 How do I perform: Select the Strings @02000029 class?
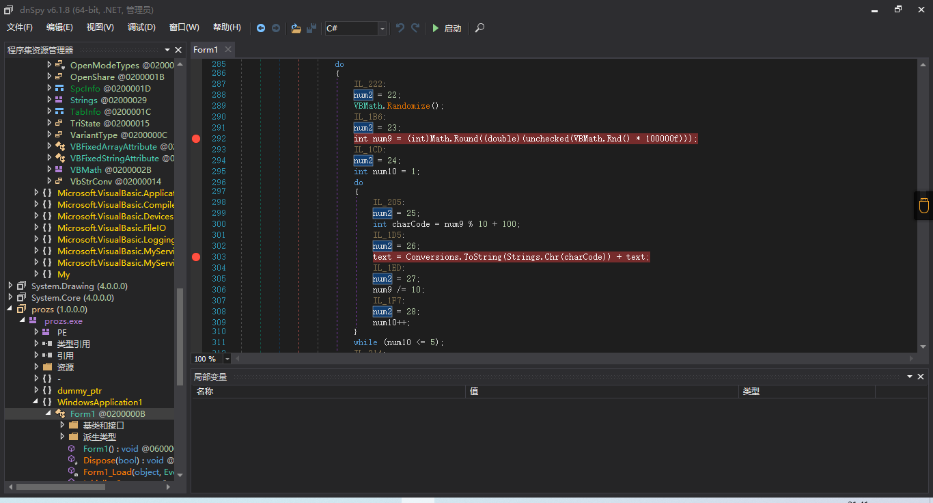(x=108, y=100)
